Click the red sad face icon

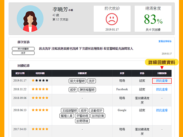tap(112, 19)
